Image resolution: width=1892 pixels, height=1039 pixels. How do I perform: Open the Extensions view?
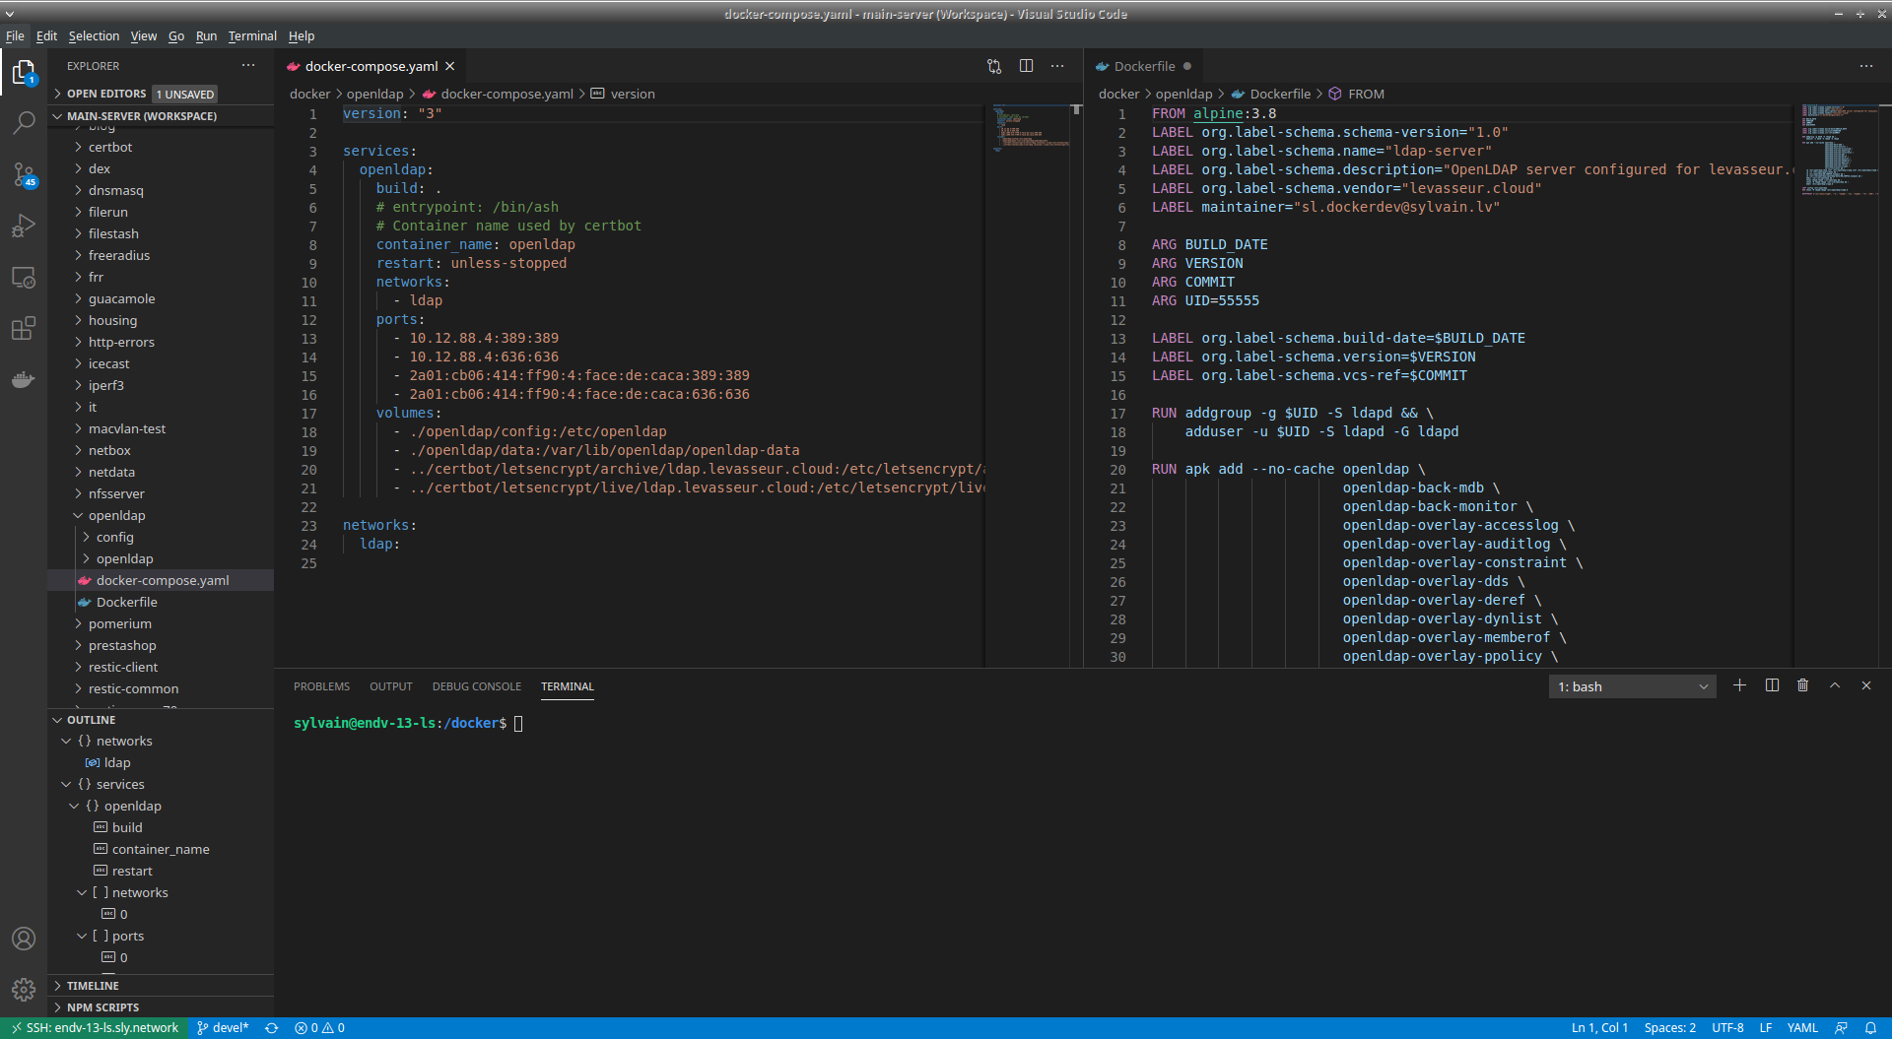[24, 328]
